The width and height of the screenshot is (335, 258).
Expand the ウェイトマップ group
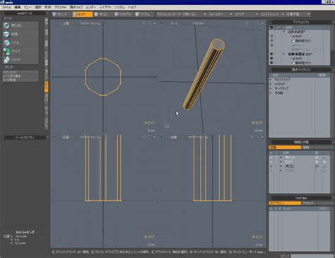pos(271,80)
